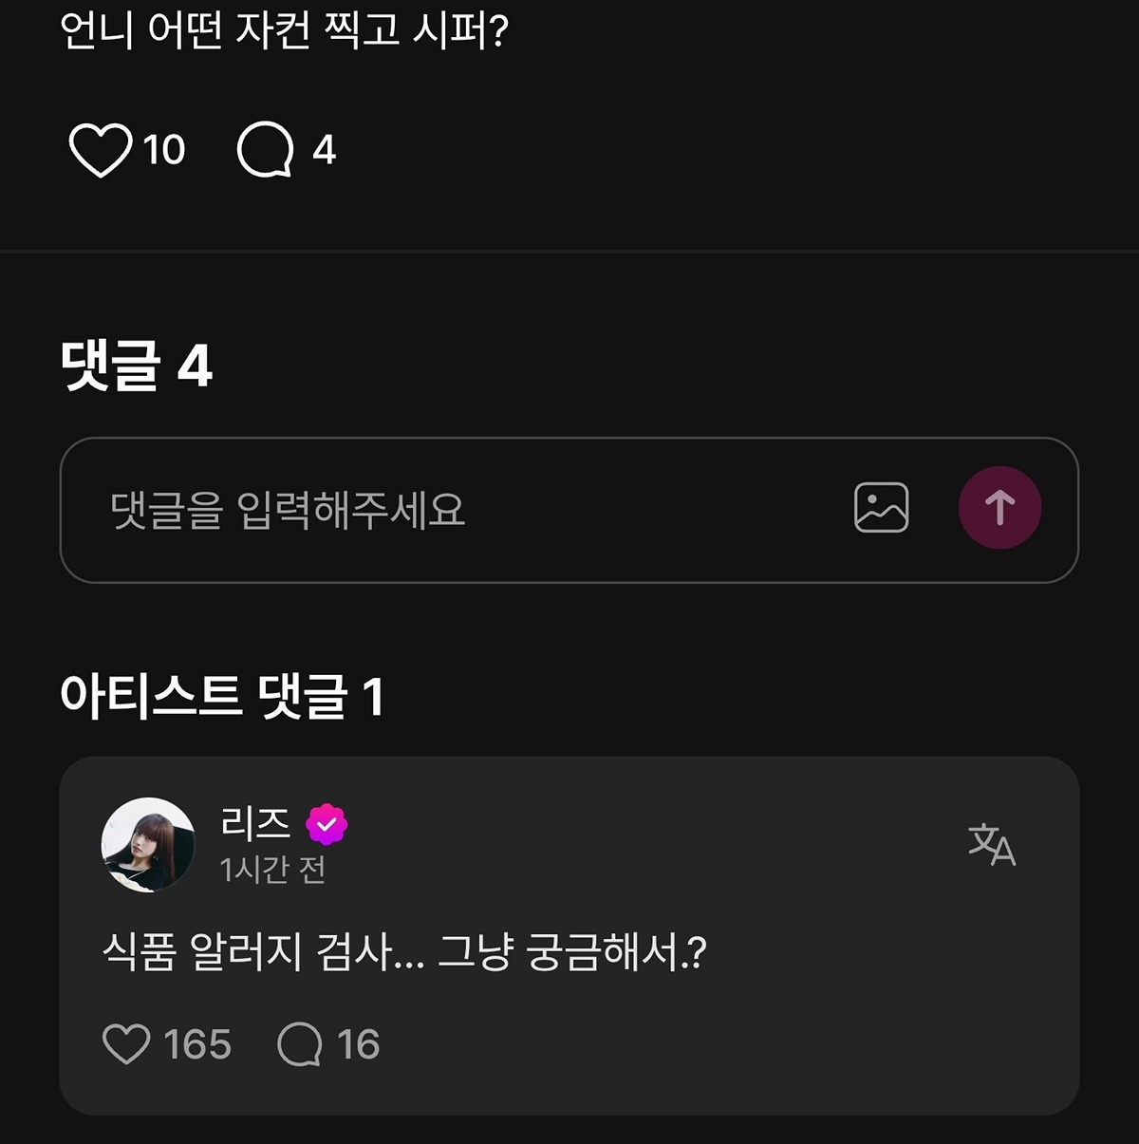Tap the post like count 10
The image size is (1139, 1144).
tap(164, 150)
